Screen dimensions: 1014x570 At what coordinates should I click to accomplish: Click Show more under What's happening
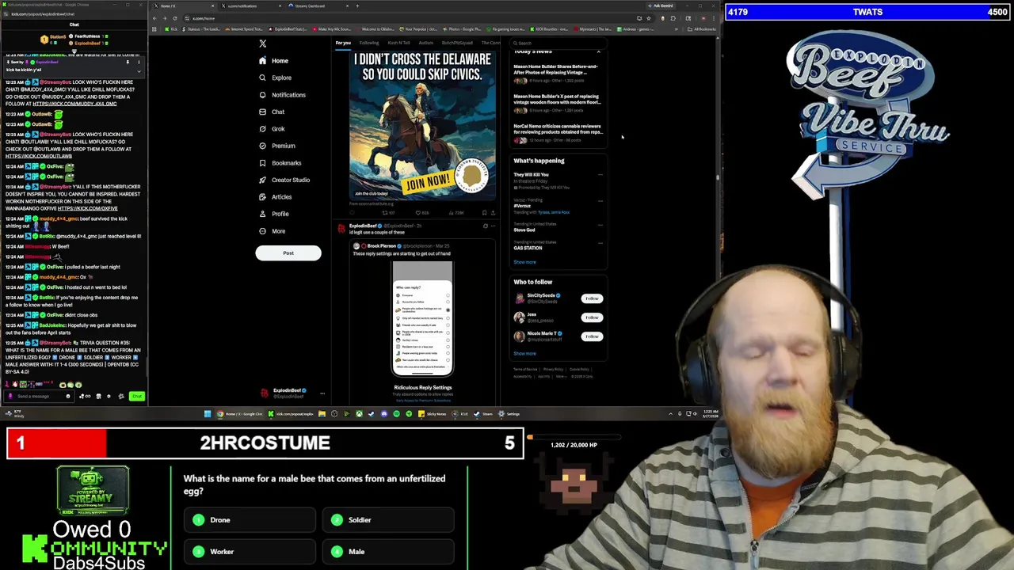(x=524, y=262)
